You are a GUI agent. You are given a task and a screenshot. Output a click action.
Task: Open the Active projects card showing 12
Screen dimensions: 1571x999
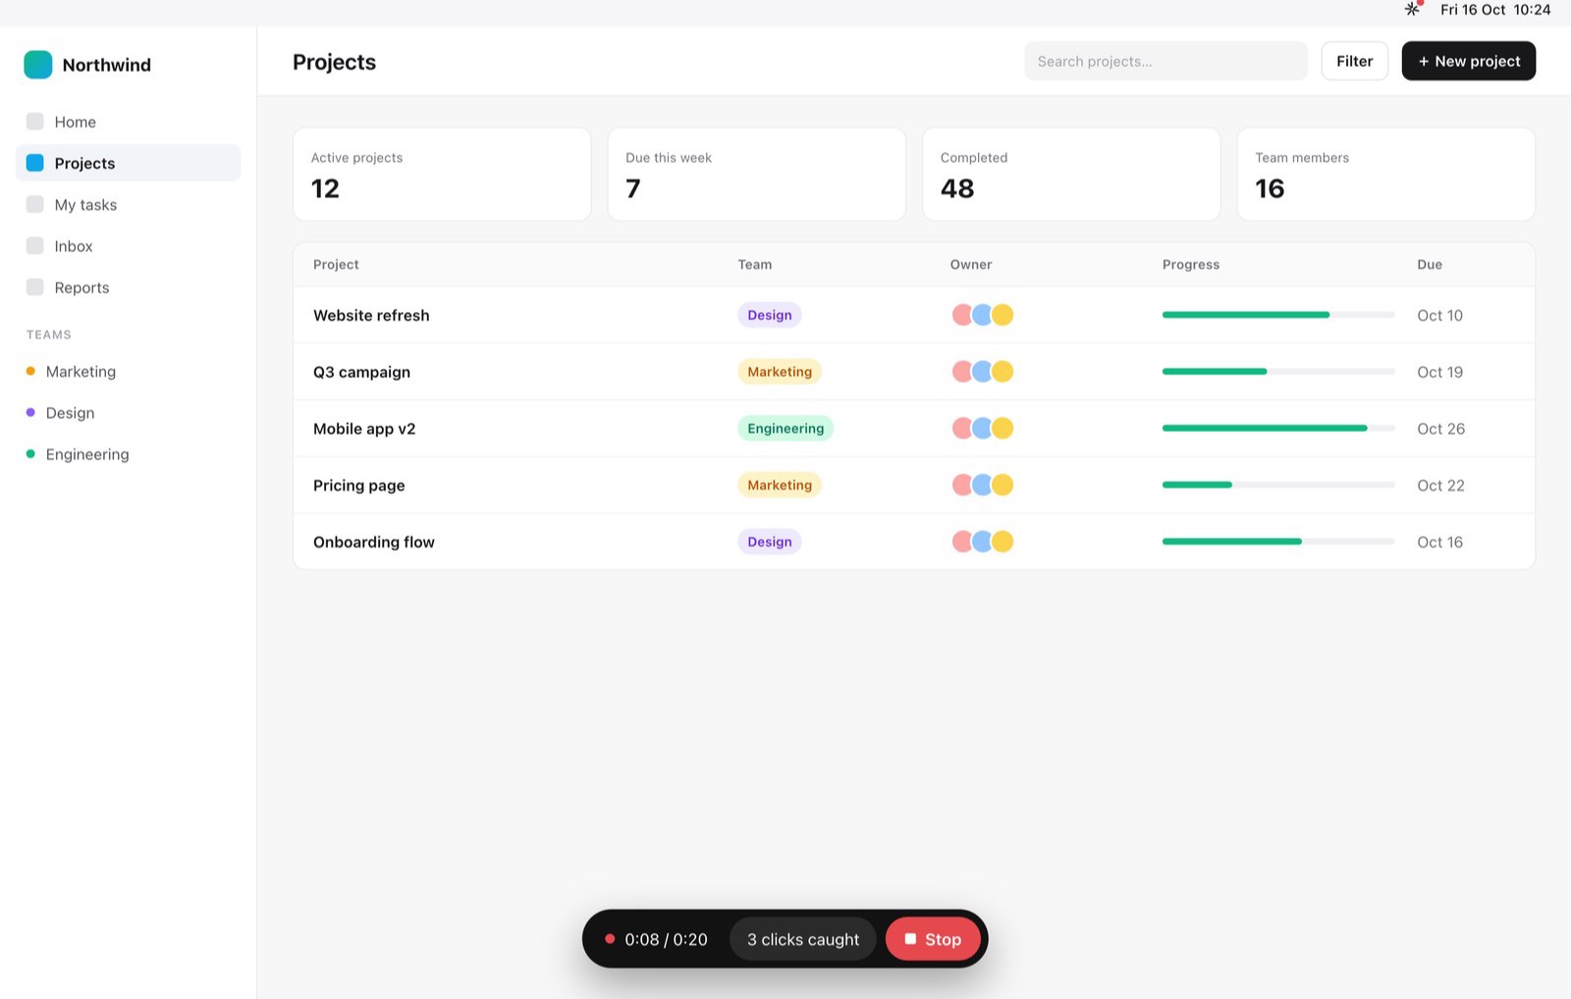coord(442,174)
